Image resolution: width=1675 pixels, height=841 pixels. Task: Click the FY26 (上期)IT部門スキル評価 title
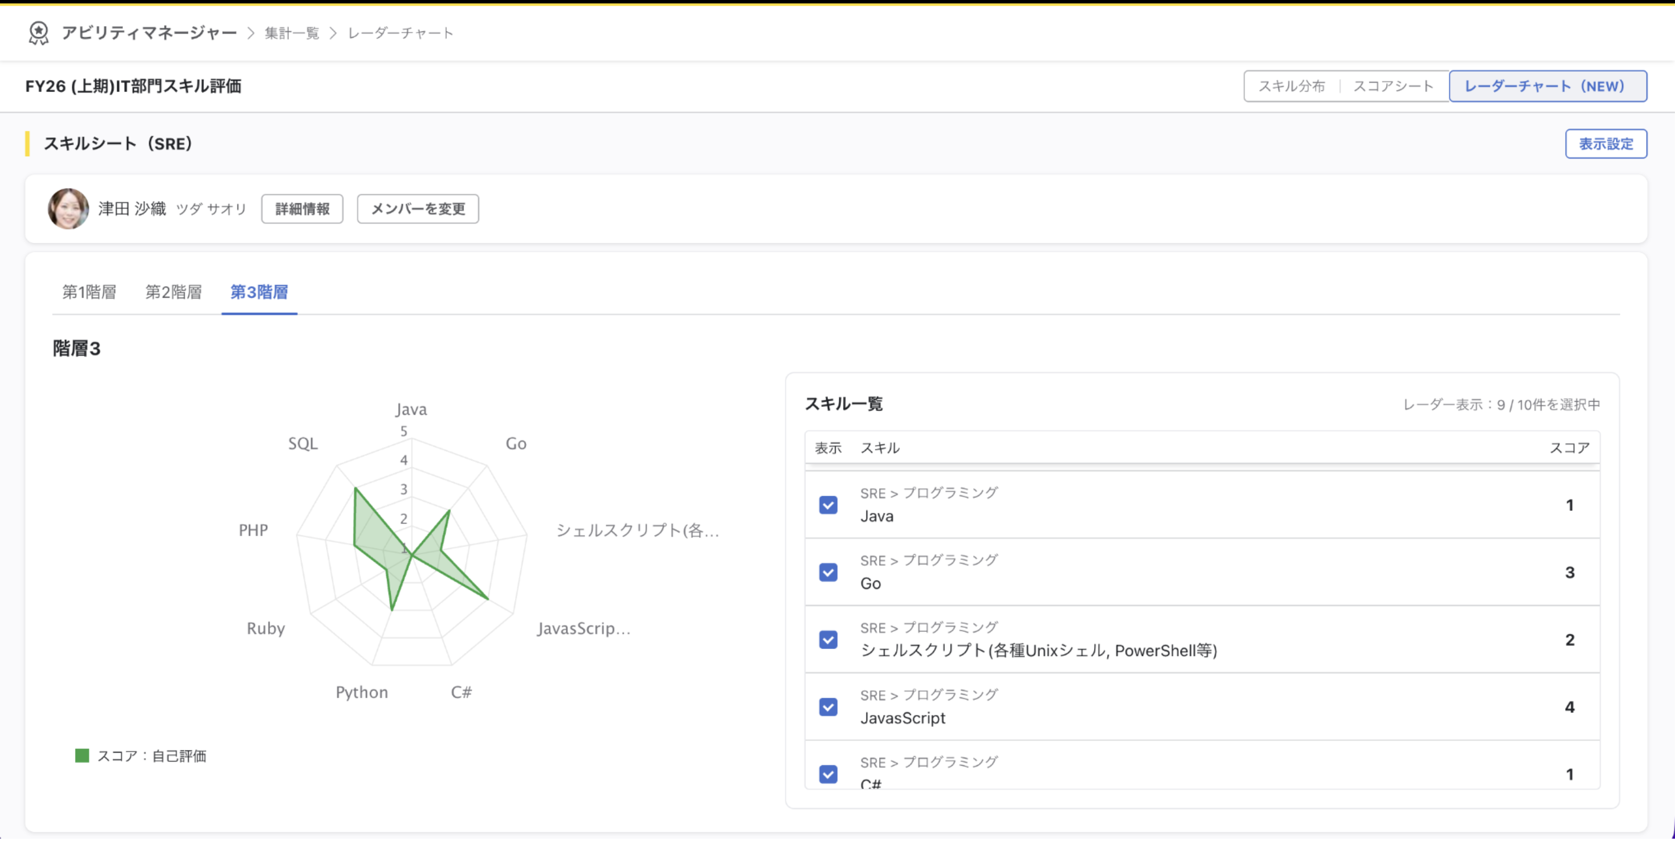[133, 86]
